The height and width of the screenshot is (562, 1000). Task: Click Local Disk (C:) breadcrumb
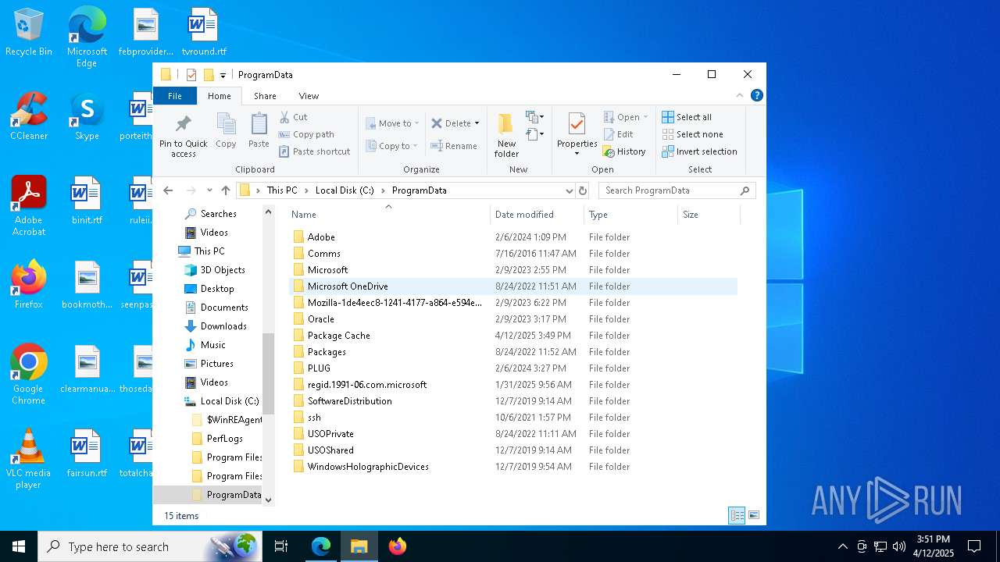345,190
